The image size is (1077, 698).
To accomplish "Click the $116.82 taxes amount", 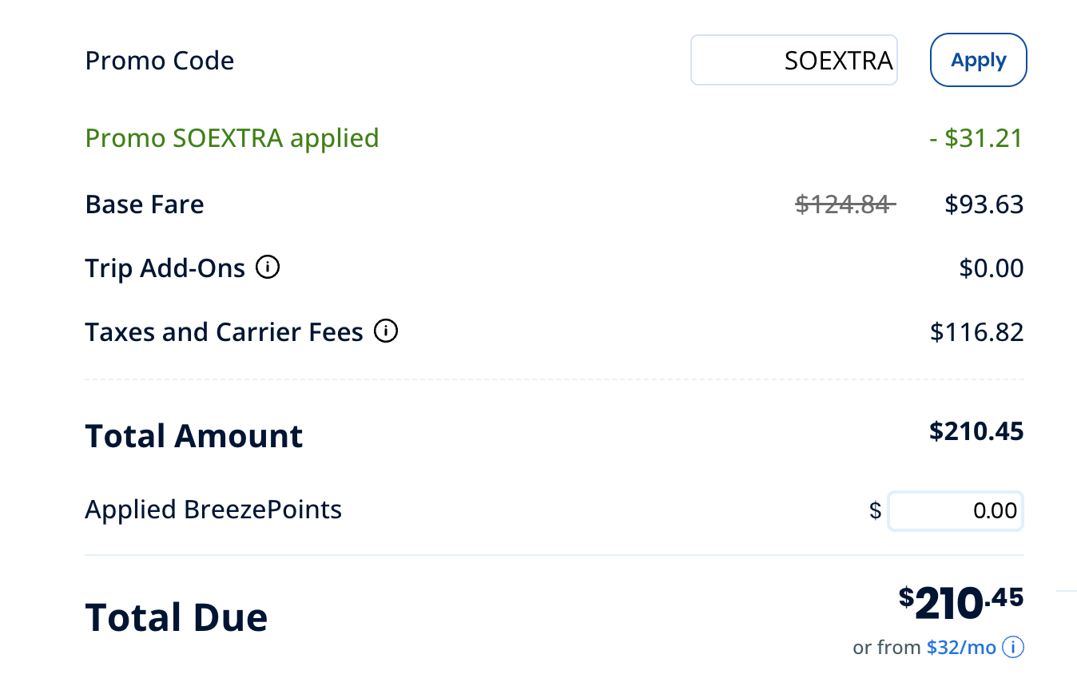I will click(x=976, y=331).
